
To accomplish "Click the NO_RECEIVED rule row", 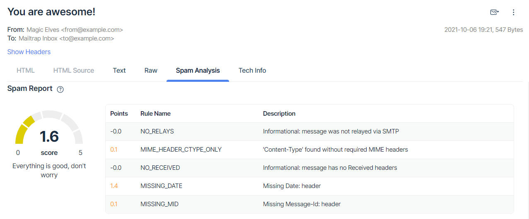I will tap(160, 168).
